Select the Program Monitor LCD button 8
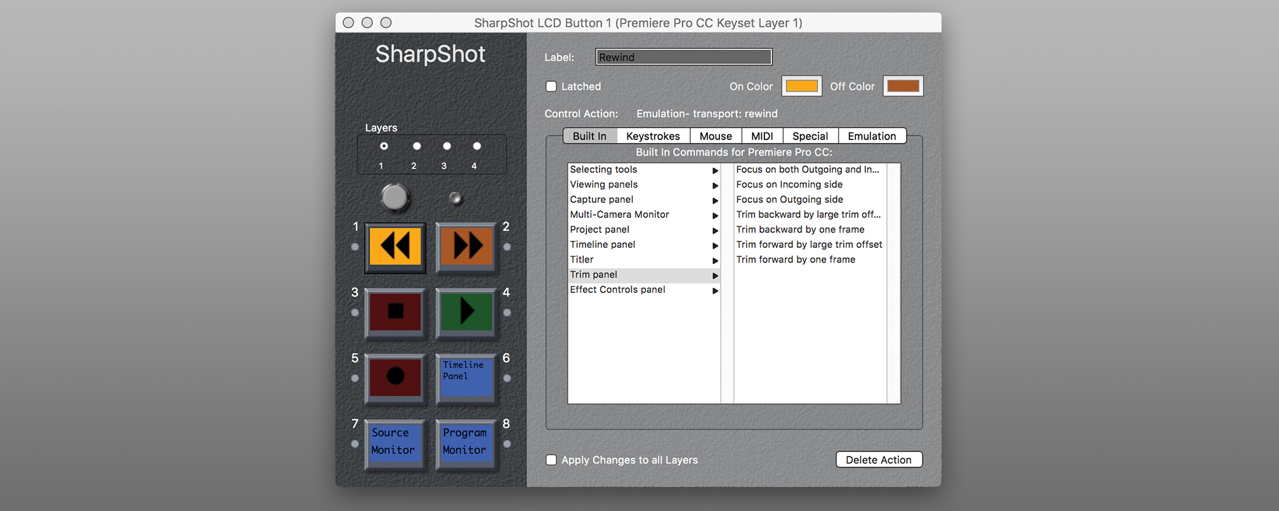The height and width of the screenshot is (511, 1279). [466, 444]
